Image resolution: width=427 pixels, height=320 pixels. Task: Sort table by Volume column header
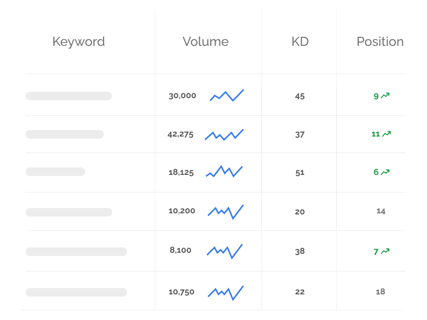pyautogui.click(x=205, y=42)
